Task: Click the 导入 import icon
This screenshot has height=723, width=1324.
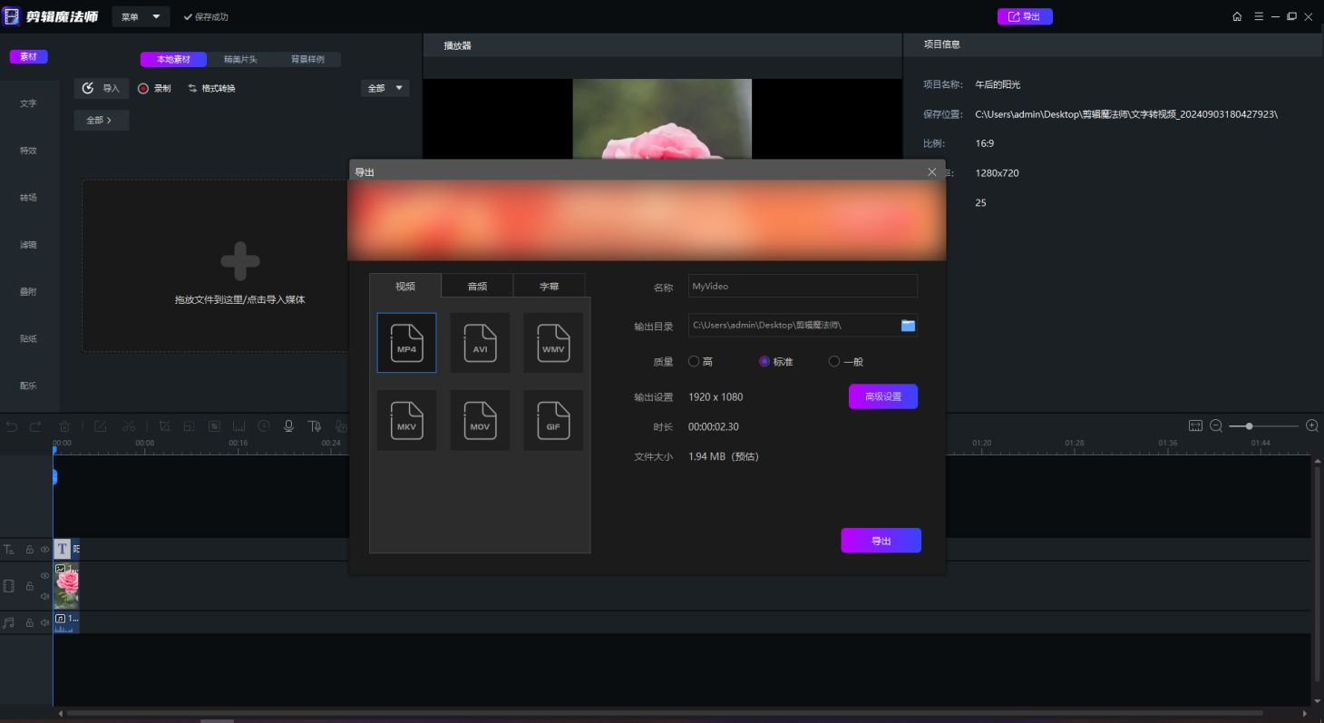Action: point(88,88)
